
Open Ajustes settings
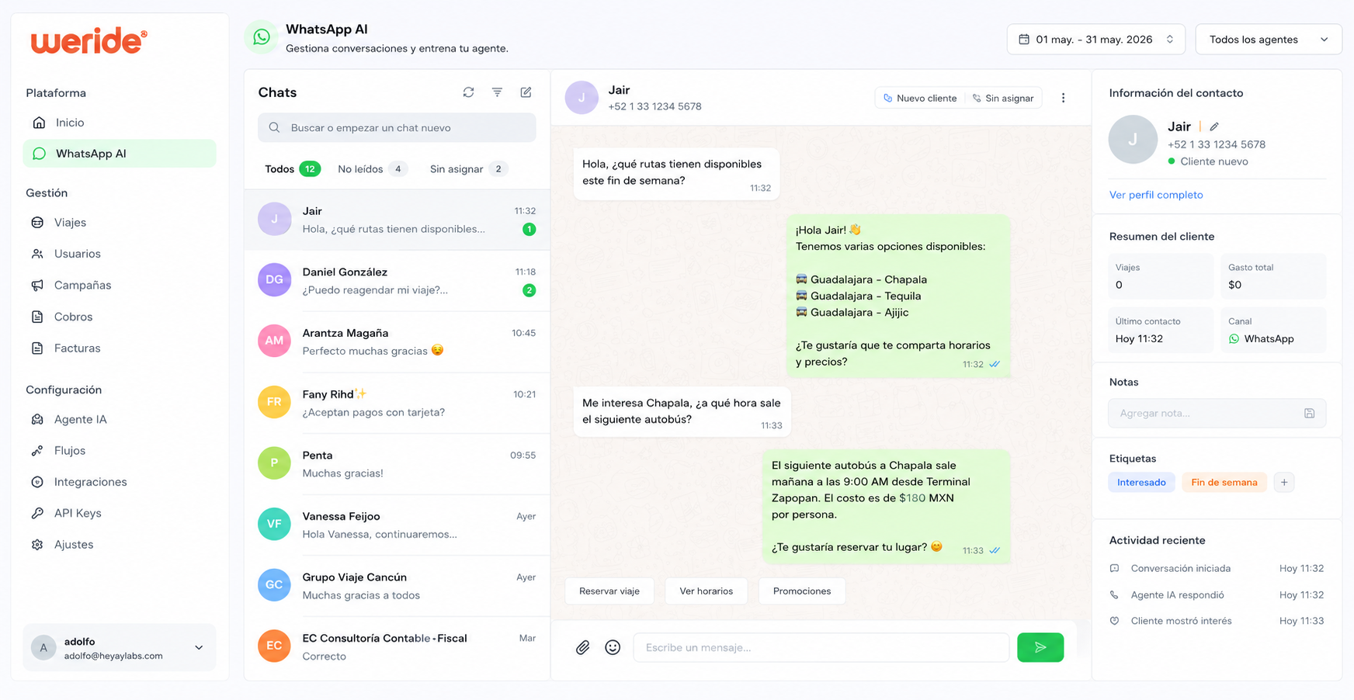click(120, 545)
